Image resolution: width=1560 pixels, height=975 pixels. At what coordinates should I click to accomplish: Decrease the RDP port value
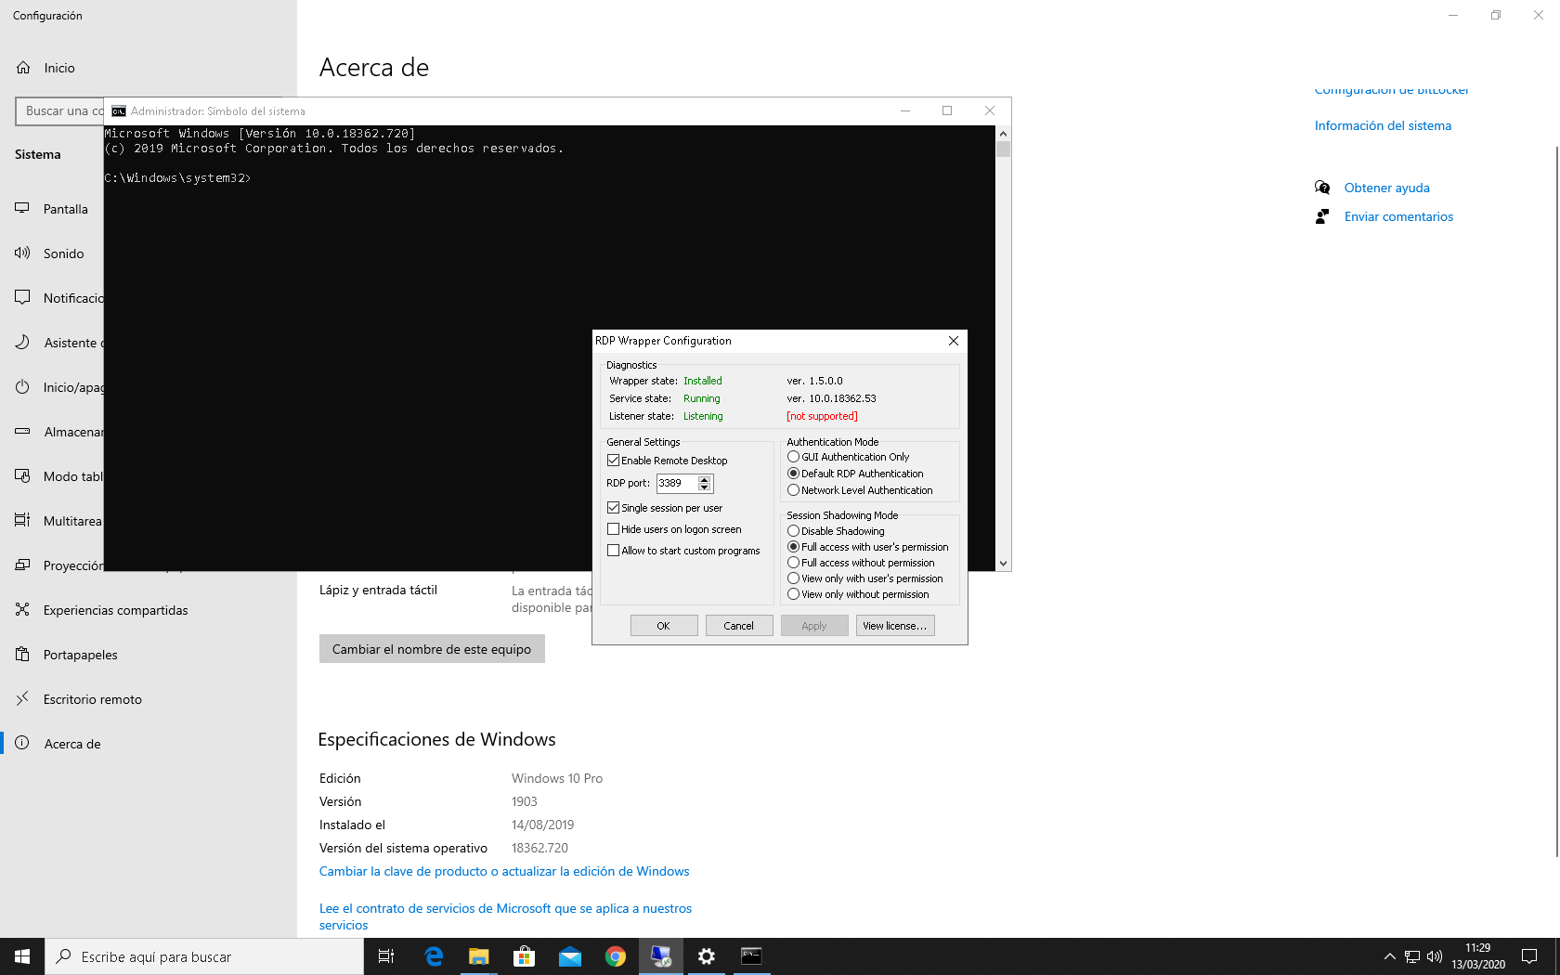point(705,487)
